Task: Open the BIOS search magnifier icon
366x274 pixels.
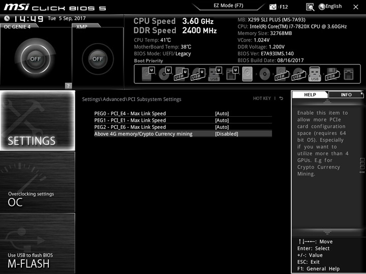Action: (x=310, y=7)
